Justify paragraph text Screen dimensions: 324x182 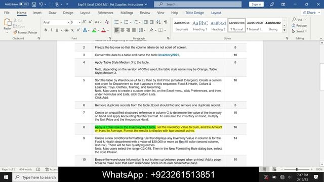(x=134, y=30)
